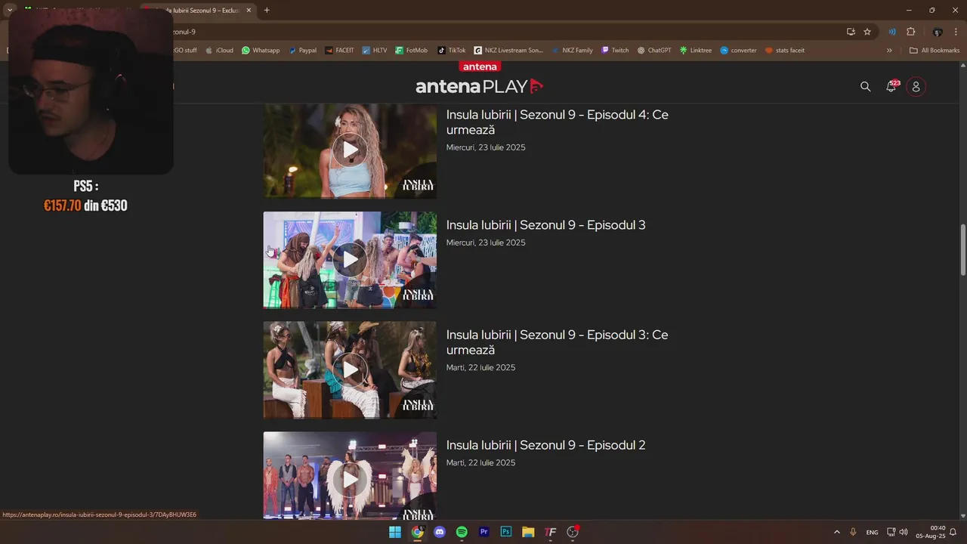Image resolution: width=967 pixels, height=544 pixels.
Task: Open the converter bookmark
Action: [x=738, y=51]
